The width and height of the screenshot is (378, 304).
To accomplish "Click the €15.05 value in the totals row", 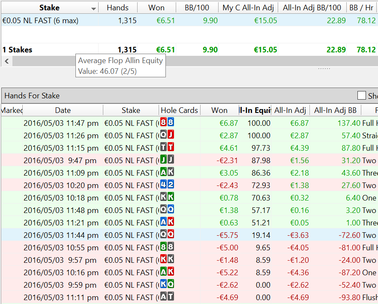I will 265,50.
